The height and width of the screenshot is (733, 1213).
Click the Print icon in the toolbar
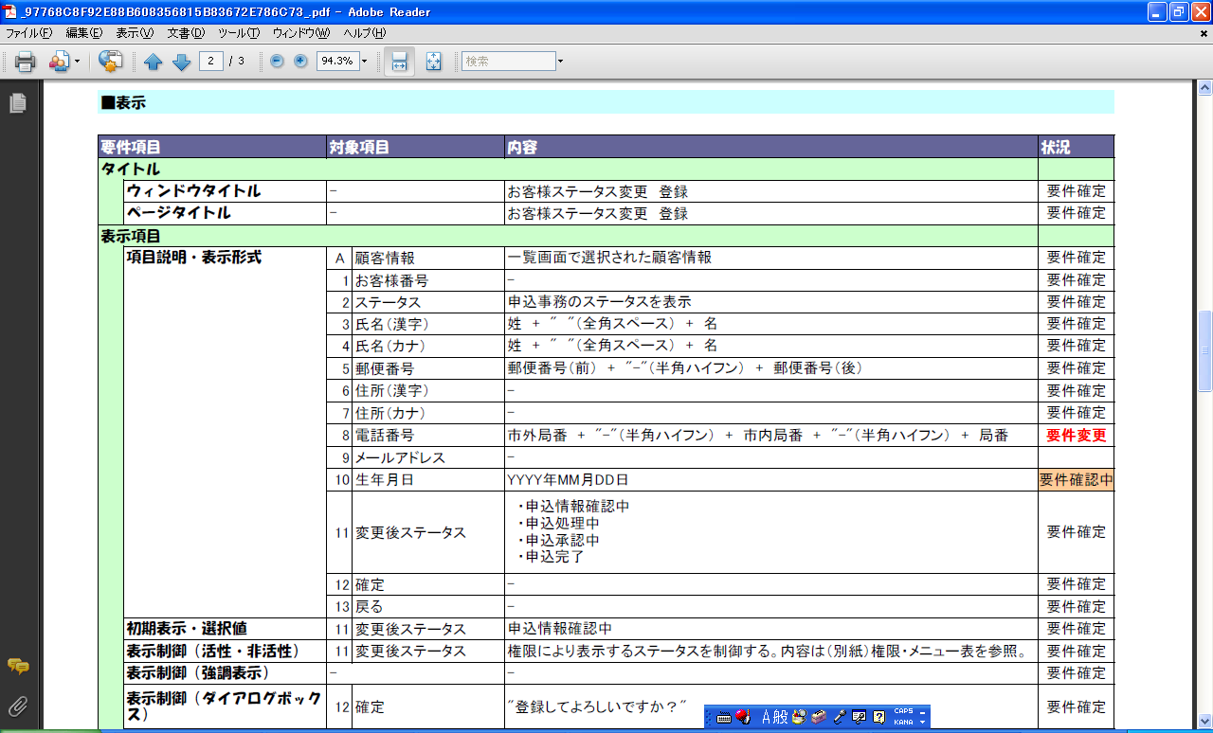[25, 62]
